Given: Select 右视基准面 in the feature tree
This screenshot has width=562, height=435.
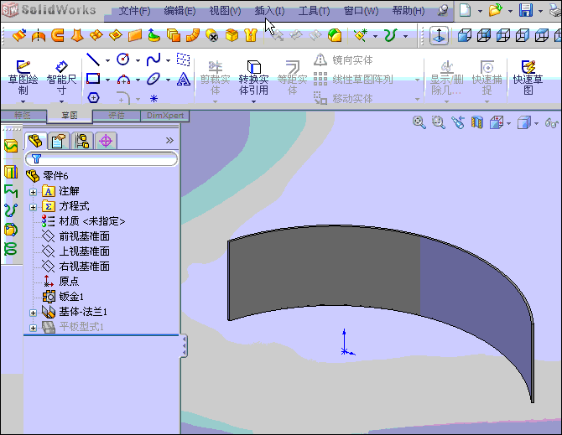Looking at the screenshot, I should tap(75, 267).
